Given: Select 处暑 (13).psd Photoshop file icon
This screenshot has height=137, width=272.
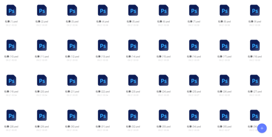Looking at the screenshot, I should (x=103, y=45).
